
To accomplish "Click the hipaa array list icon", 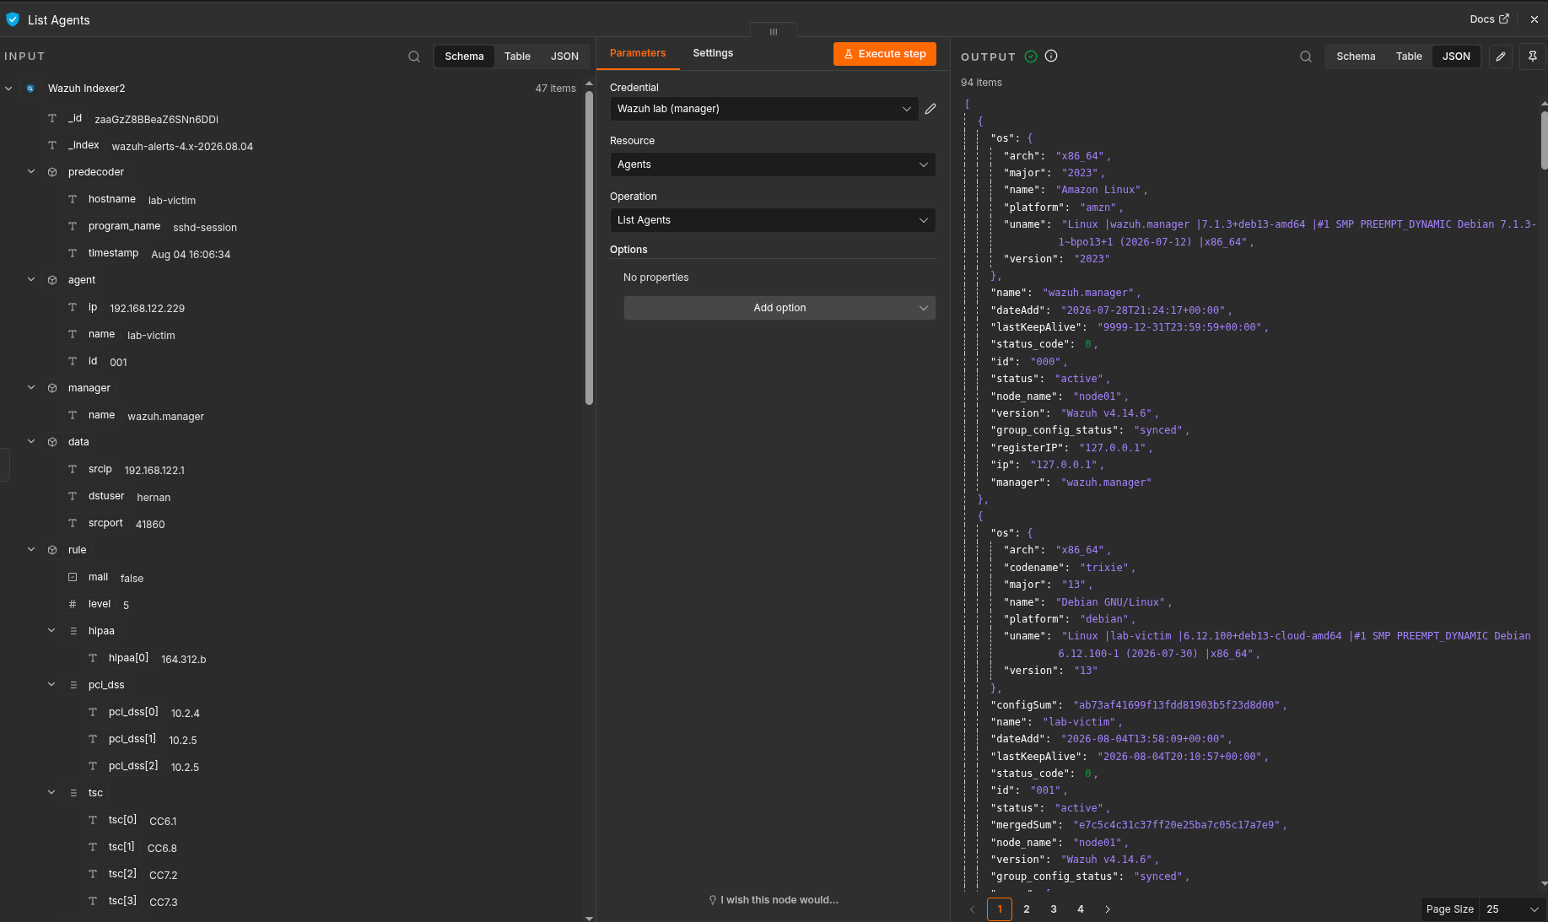I will [x=73, y=631].
